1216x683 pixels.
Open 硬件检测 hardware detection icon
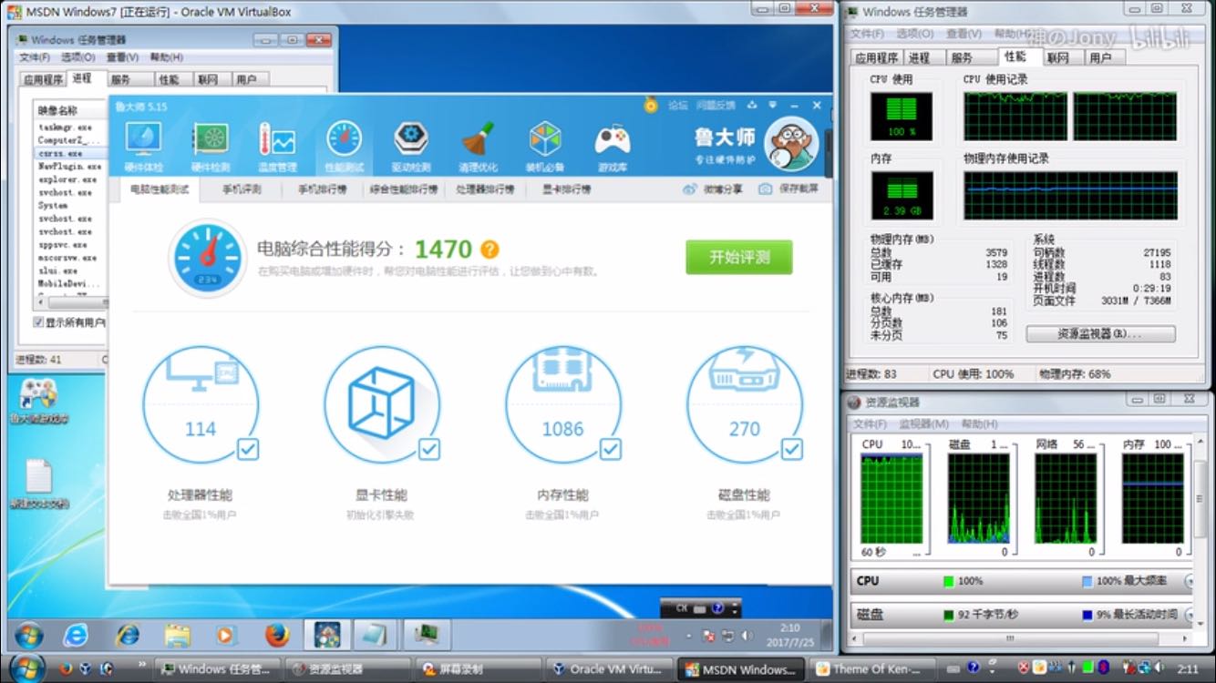(211, 147)
